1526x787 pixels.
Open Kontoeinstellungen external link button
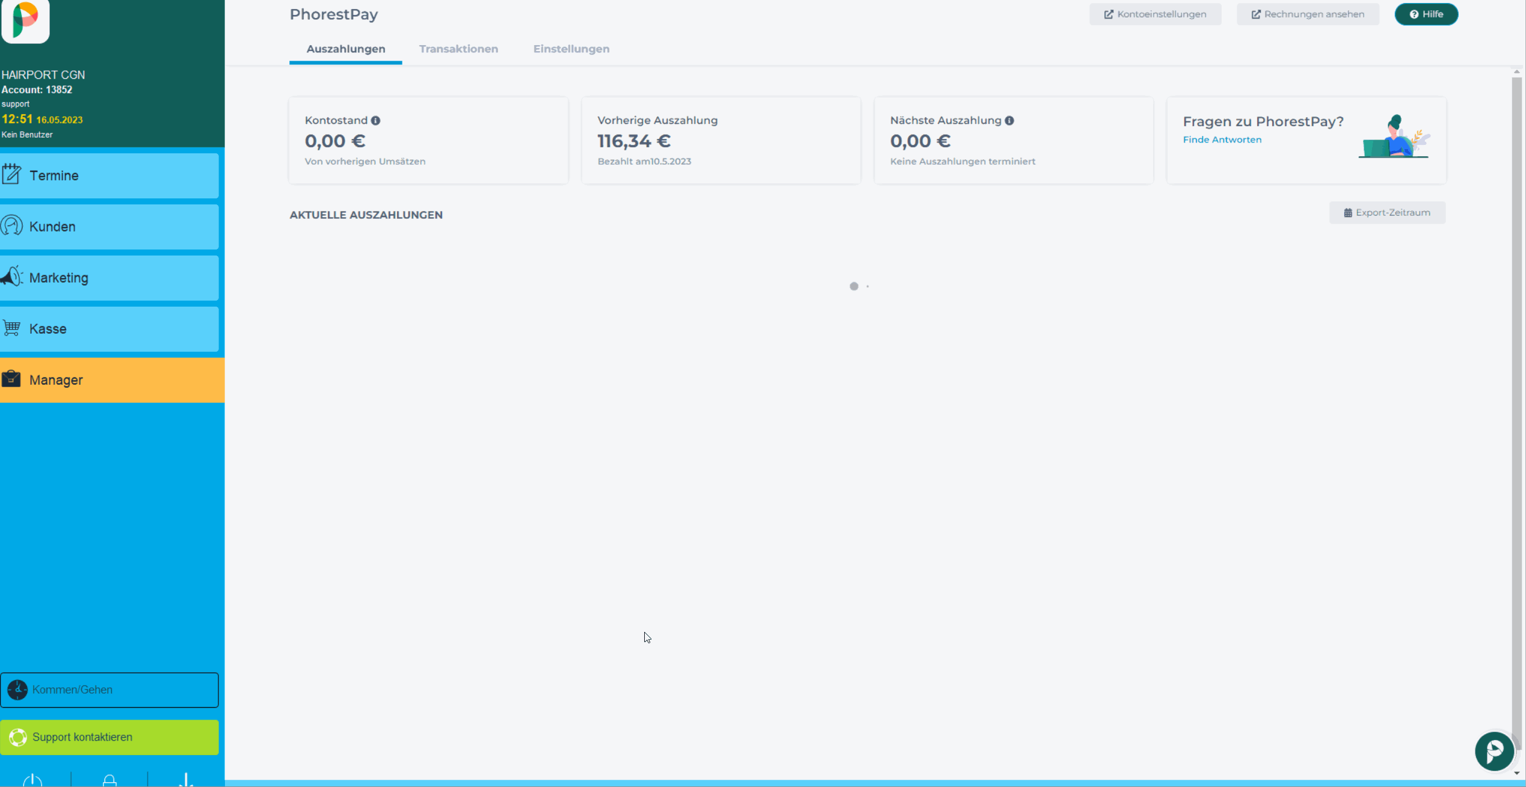point(1155,14)
